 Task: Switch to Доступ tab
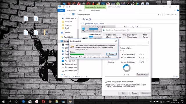[145, 37]
